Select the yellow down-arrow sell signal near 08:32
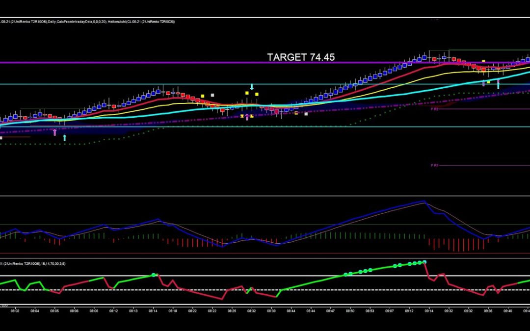The image size is (530, 331). tap(252, 87)
